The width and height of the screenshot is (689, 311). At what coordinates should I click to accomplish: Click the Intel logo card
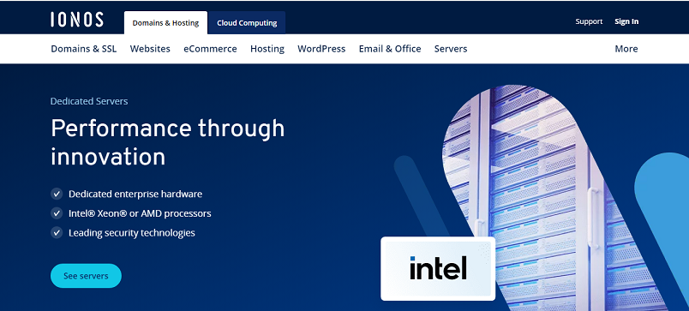point(438,268)
